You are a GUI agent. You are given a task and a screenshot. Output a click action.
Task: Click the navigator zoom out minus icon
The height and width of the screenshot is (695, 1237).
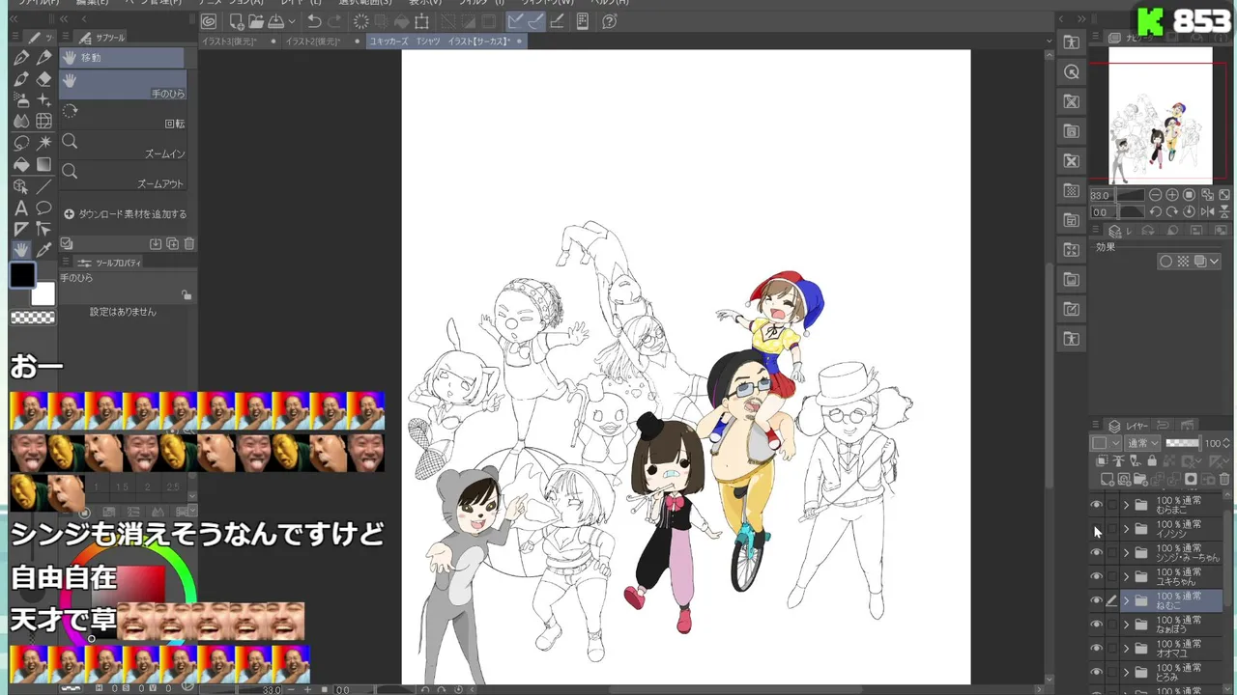[x=1155, y=195]
